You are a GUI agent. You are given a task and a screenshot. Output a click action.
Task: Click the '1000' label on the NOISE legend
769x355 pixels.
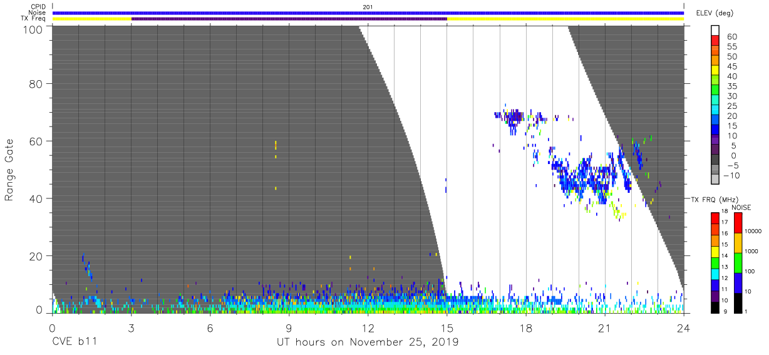tap(751, 251)
